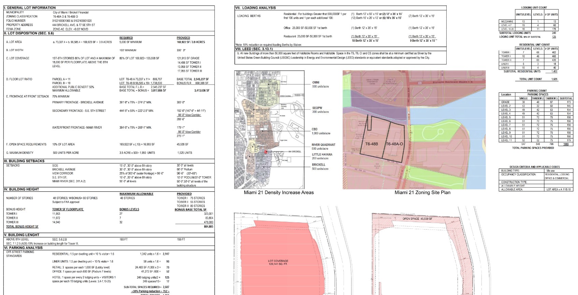
Task: Click the 'LOADING BERTHS' label
Action: point(249,16)
